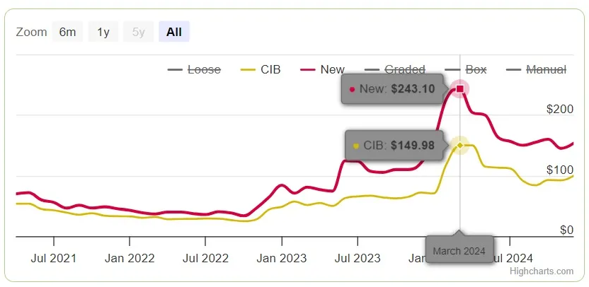Viewport: 589px width, 287px height.
Task: Click the red square New data marker
Action: tap(460, 89)
